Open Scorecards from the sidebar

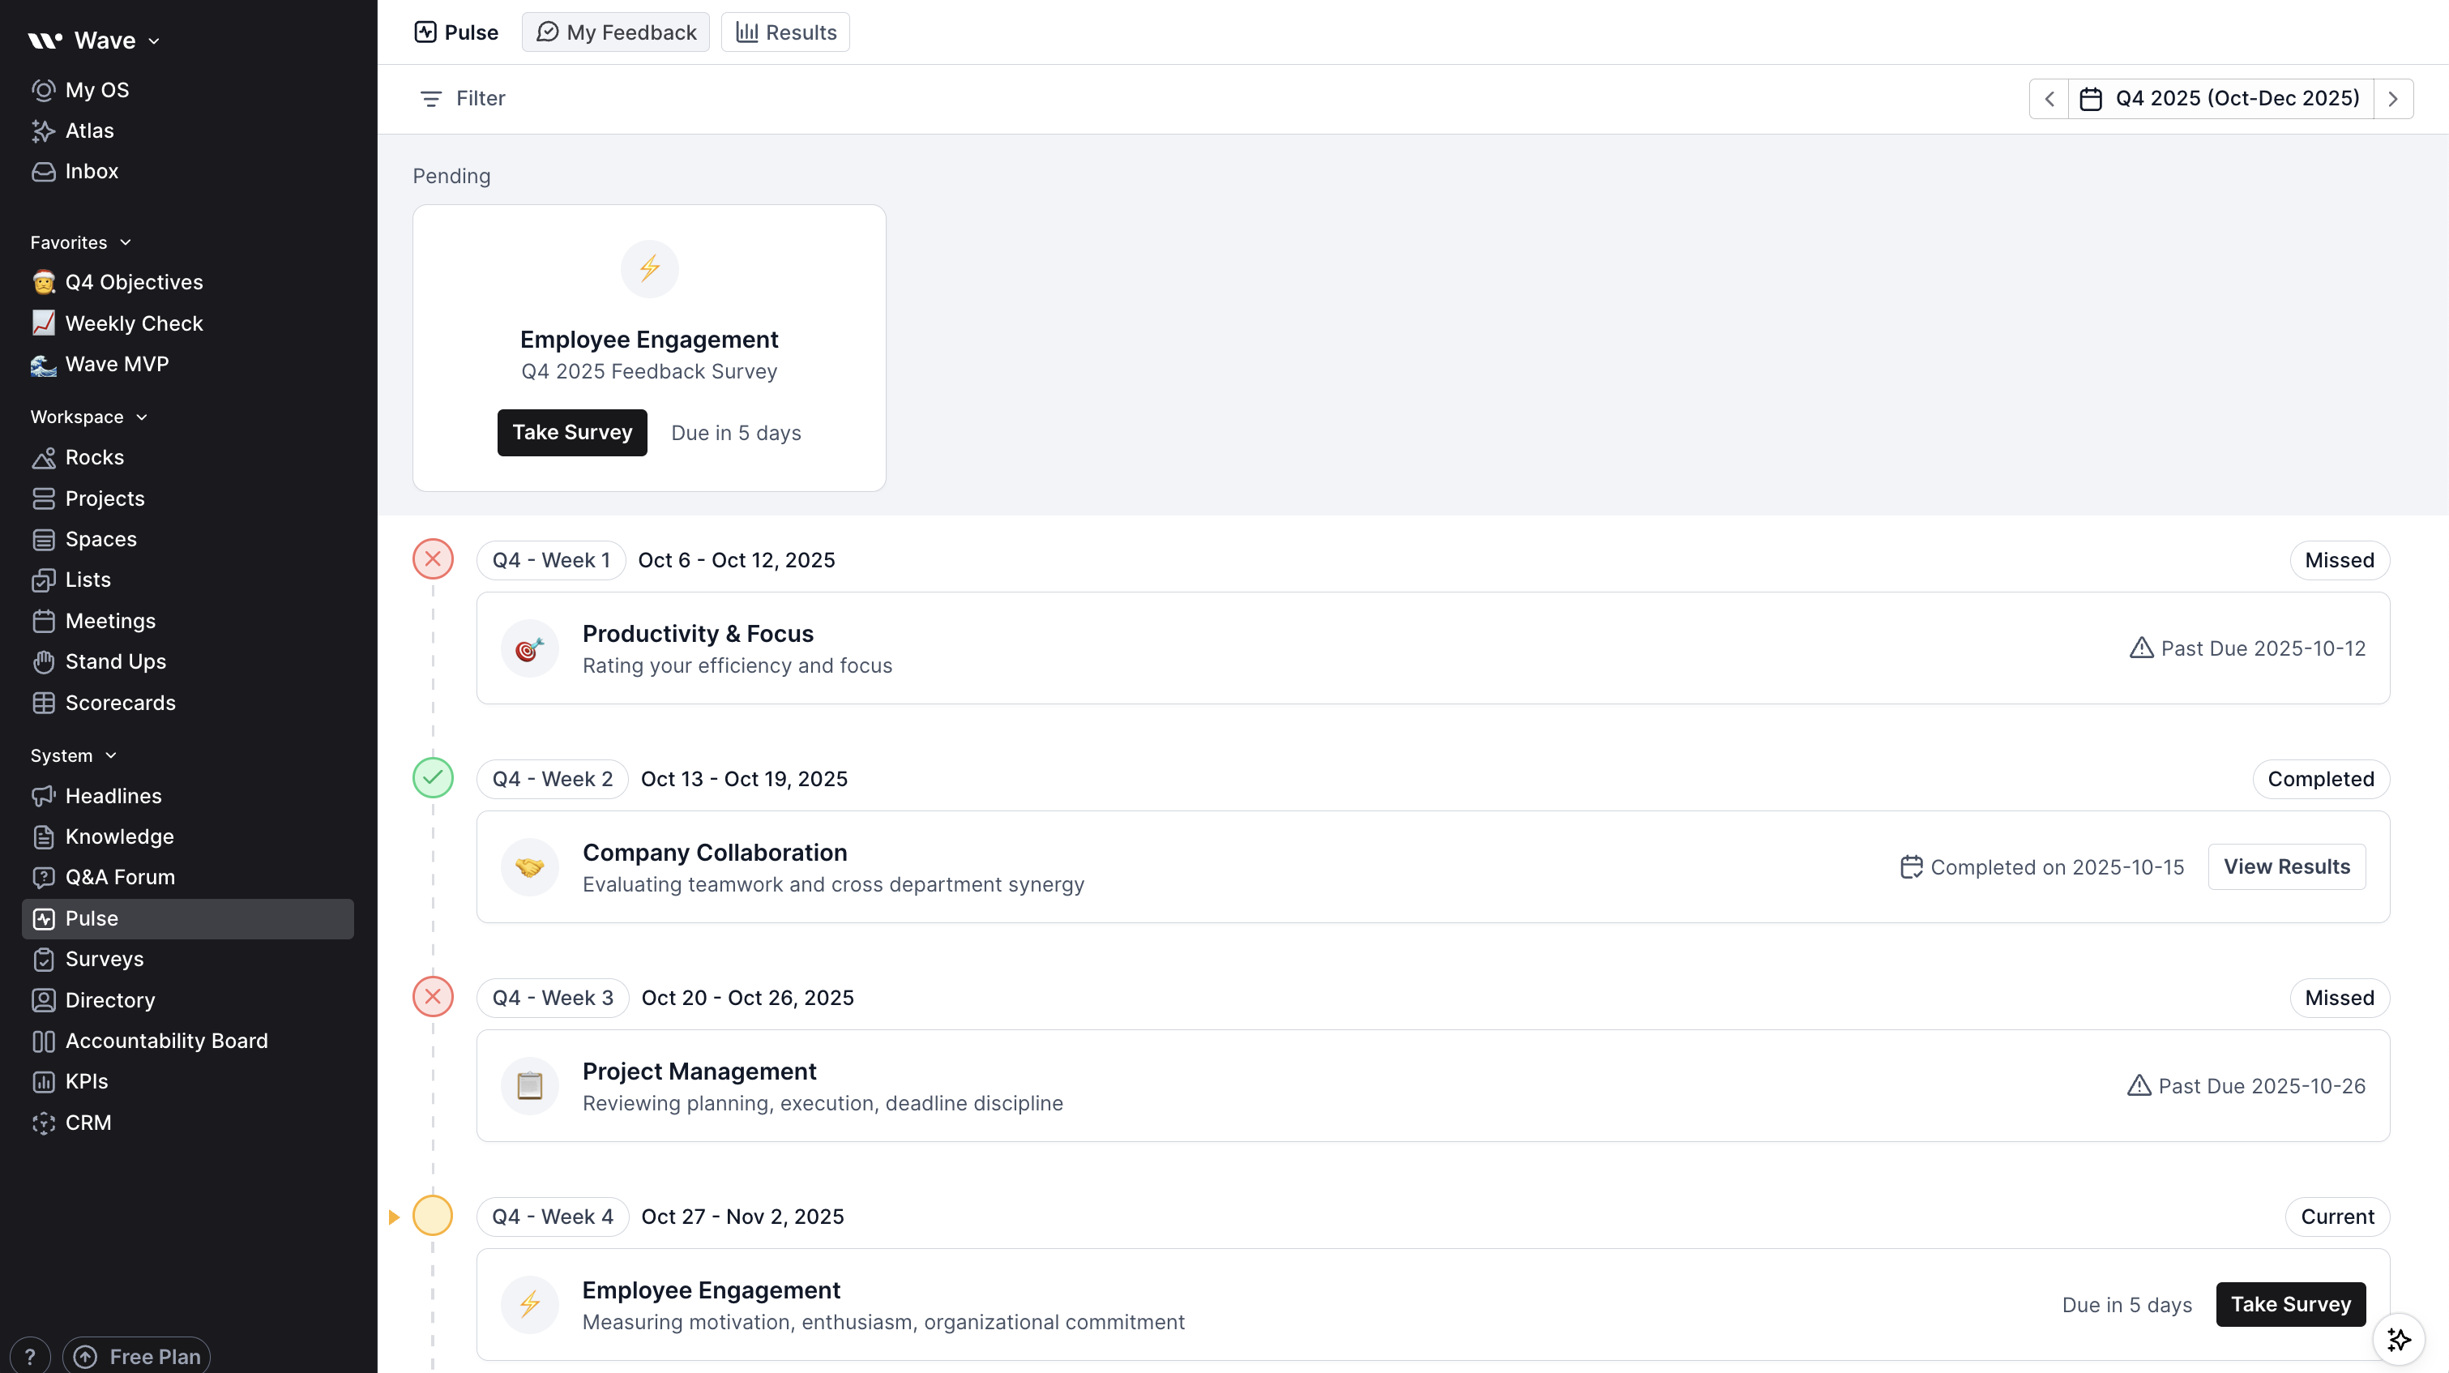coord(121,703)
